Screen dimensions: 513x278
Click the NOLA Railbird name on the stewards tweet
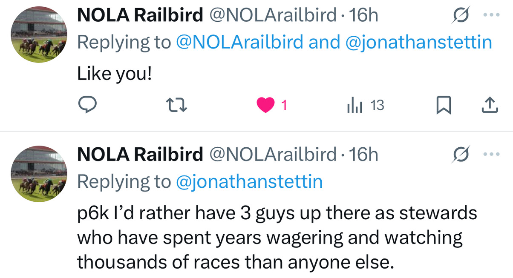click(140, 155)
